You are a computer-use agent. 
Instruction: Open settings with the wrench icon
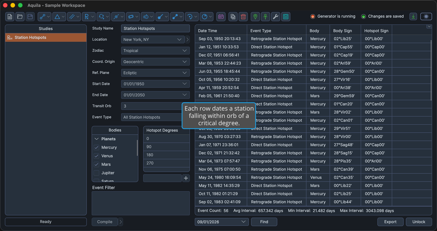click(x=276, y=17)
